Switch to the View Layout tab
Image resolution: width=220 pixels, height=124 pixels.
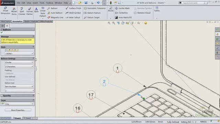pyautogui.click(x=6, y=21)
